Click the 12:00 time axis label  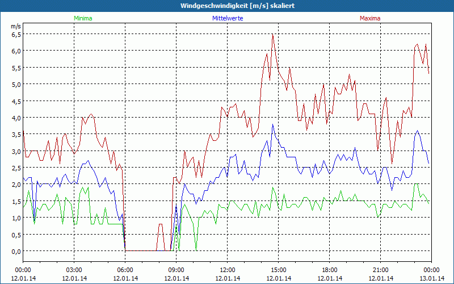pos(228,270)
